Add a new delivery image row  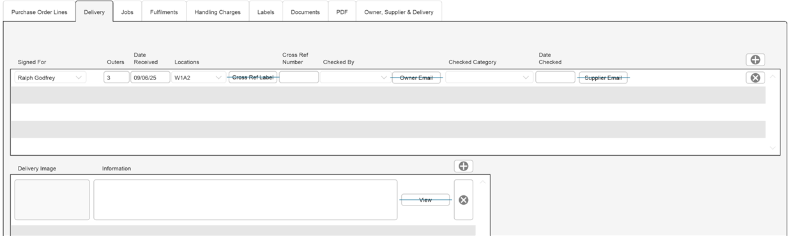[x=464, y=166]
